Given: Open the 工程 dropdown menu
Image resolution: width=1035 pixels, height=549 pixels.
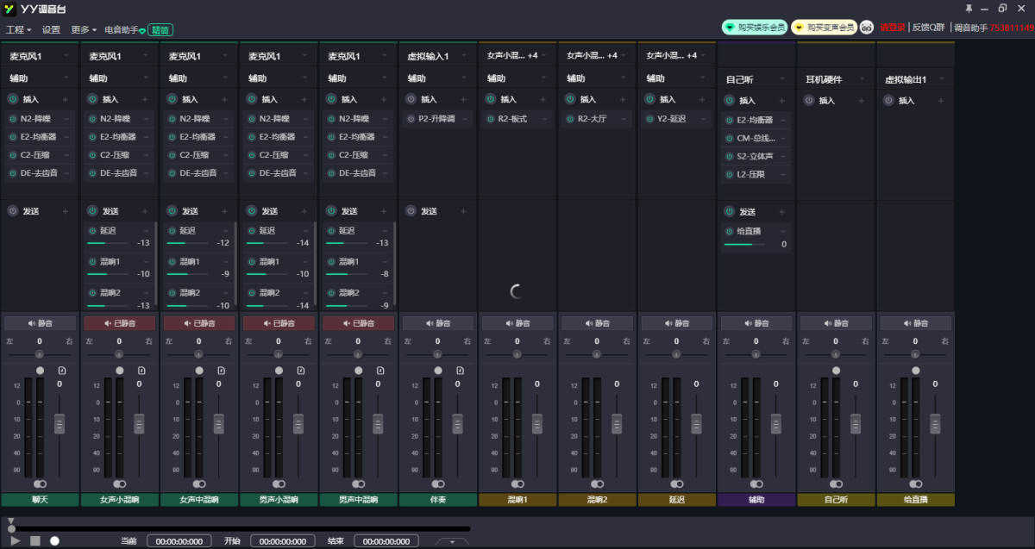Looking at the screenshot, I should (x=18, y=29).
